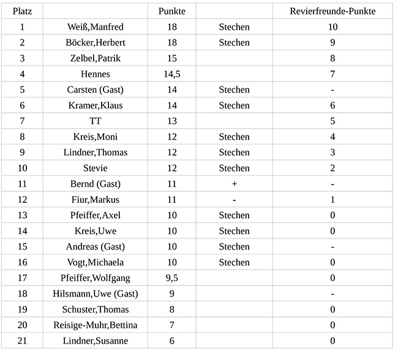This screenshot has width=398, height=353.
Task: Select the cell Böcker,Herbert
Action: [96, 42]
